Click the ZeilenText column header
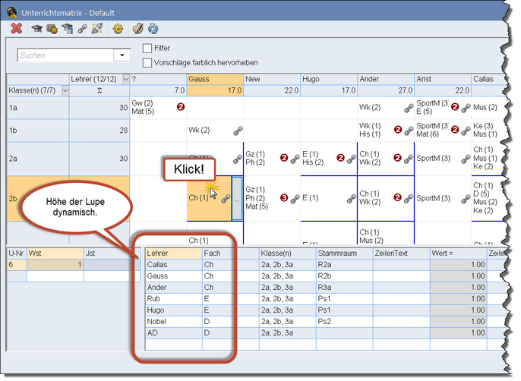 (401, 253)
